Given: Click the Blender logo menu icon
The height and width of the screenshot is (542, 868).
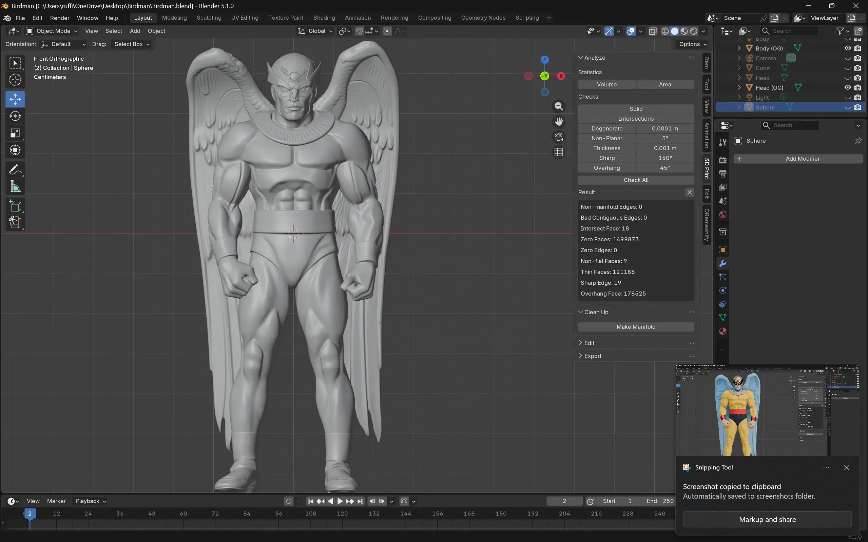Looking at the screenshot, I should point(7,18).
